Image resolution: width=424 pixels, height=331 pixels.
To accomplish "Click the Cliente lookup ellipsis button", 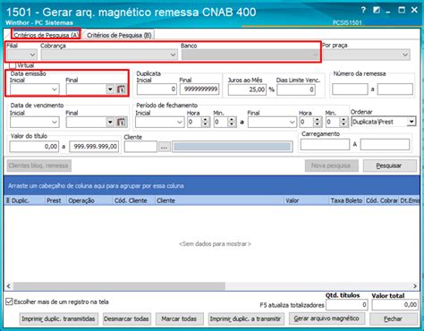I will click(165, 147).
